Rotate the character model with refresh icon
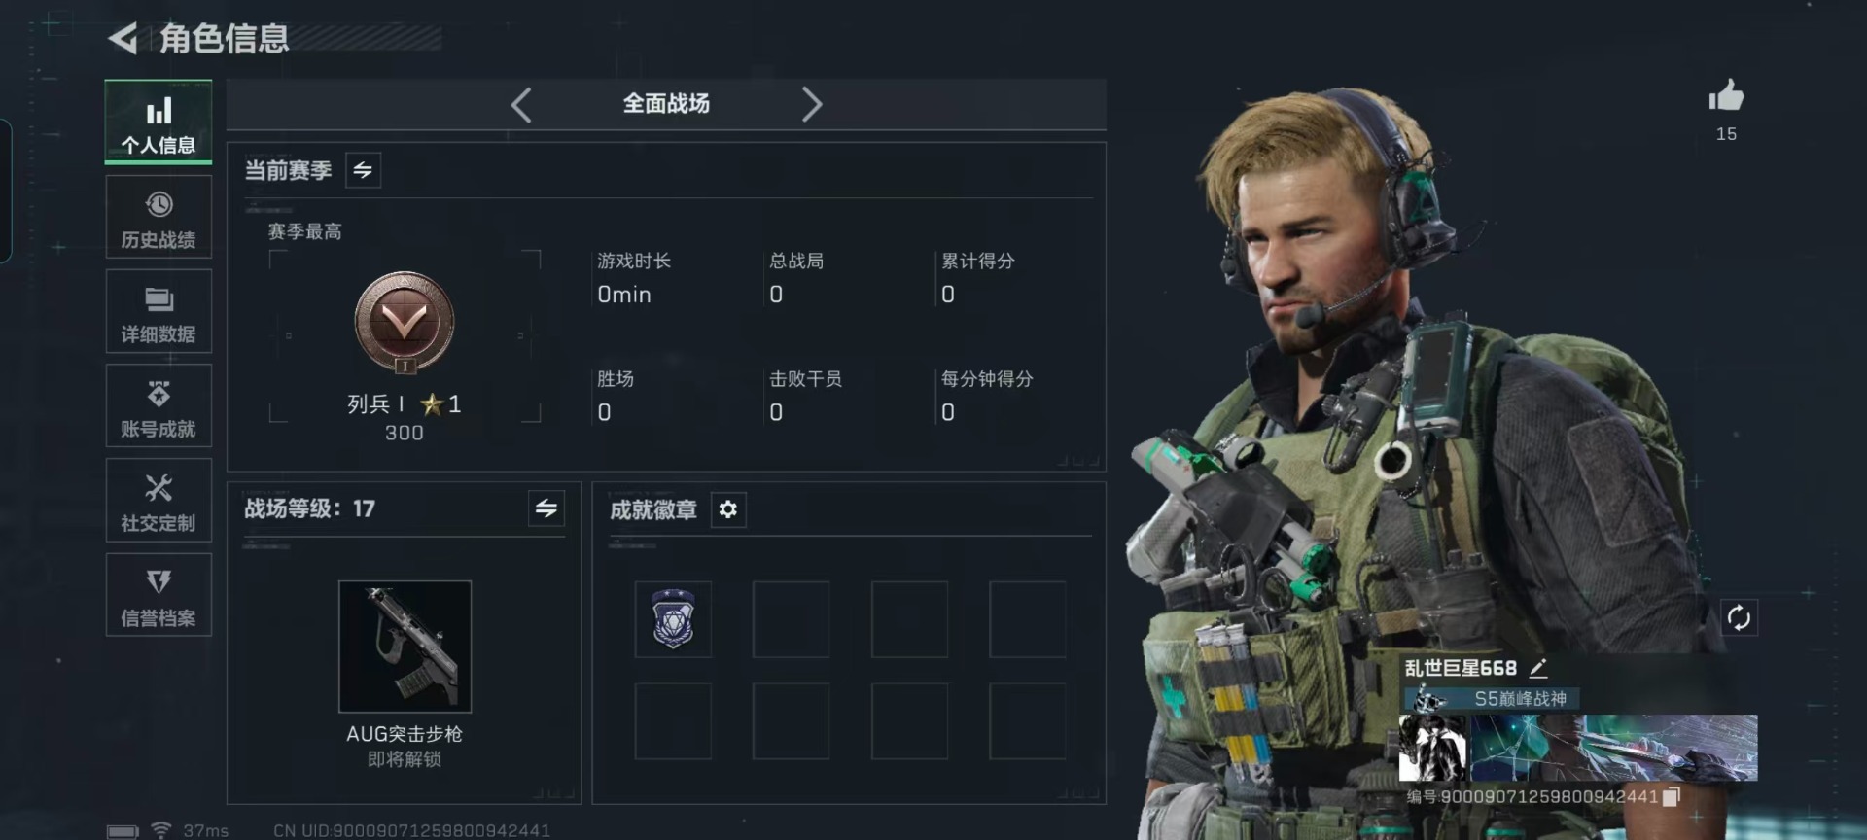Viewport: 1867px width, 840px height. pyautogui.click(x=1739, y=617)
